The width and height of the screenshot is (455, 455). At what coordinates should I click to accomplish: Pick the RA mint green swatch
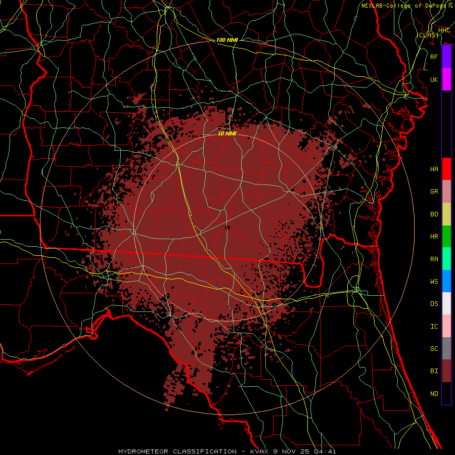click(446, 259)
